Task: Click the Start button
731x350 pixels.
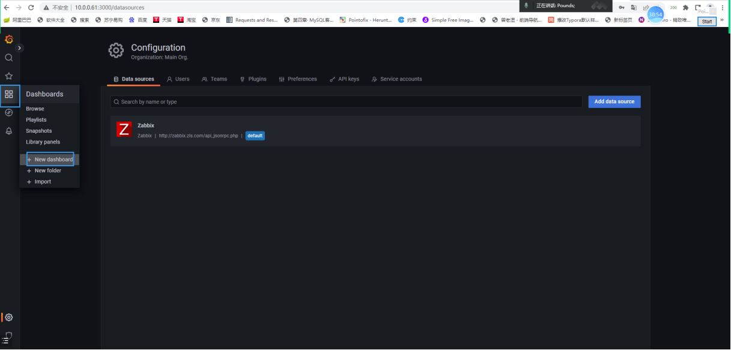Action: [x=707, y=22]
